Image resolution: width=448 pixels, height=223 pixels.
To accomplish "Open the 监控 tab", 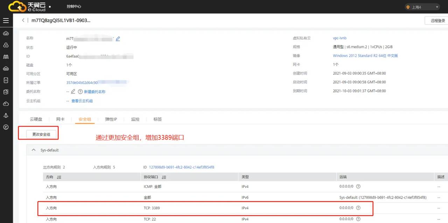I will (135, 119).
